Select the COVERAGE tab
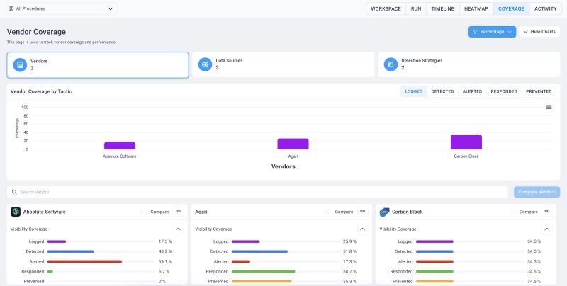The width and height of the screenshot is (567, 286). click(x=511, y=8)
